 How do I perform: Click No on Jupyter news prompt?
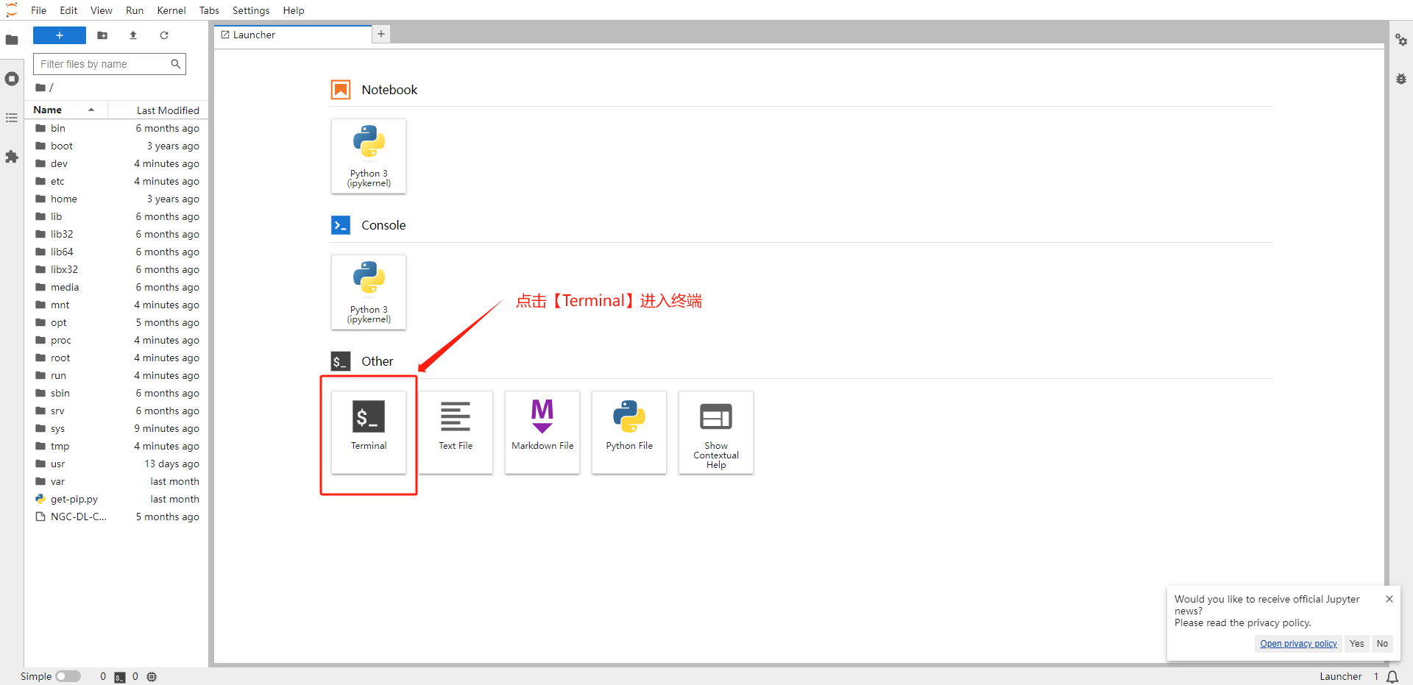[x=1382, y=644]
